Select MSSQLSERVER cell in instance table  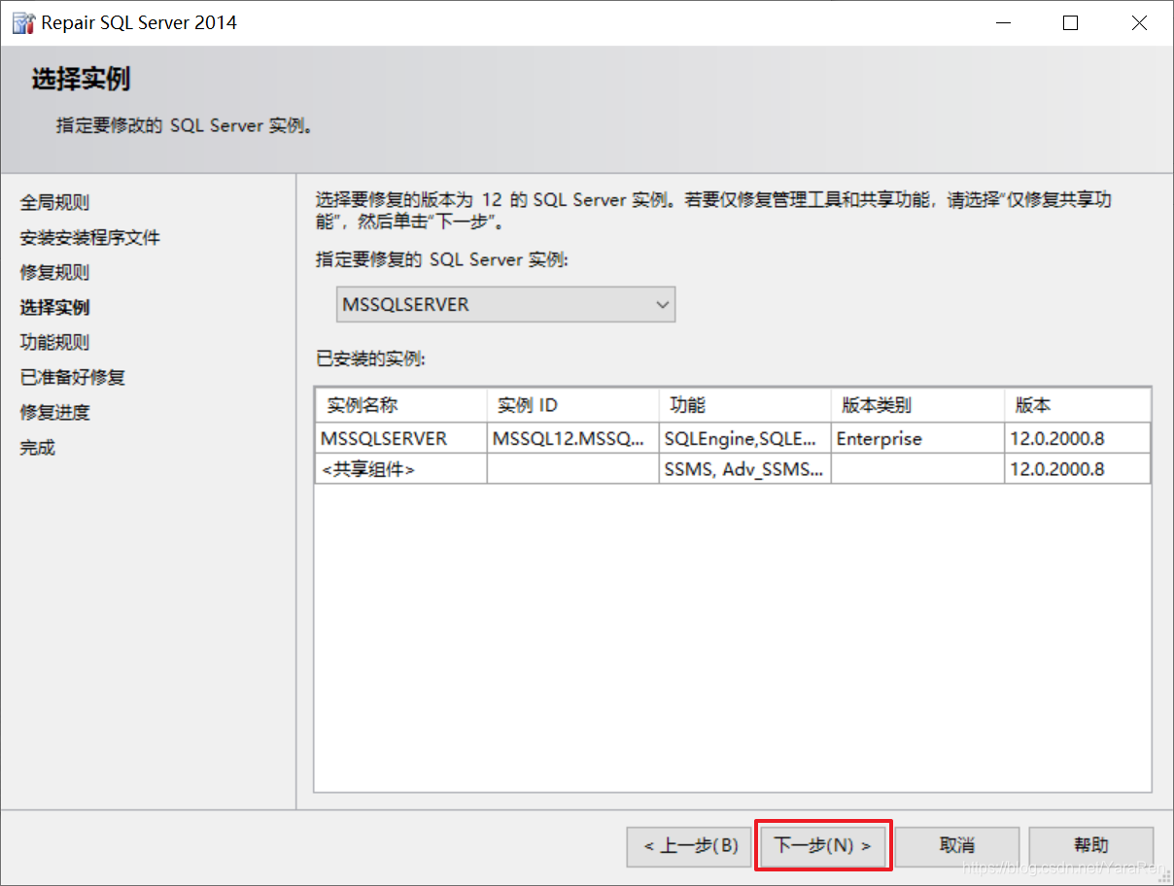click(401, 438)
